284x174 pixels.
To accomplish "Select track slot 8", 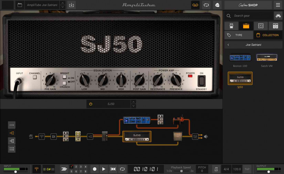I will pyautogui.click(x=85, y=171).
